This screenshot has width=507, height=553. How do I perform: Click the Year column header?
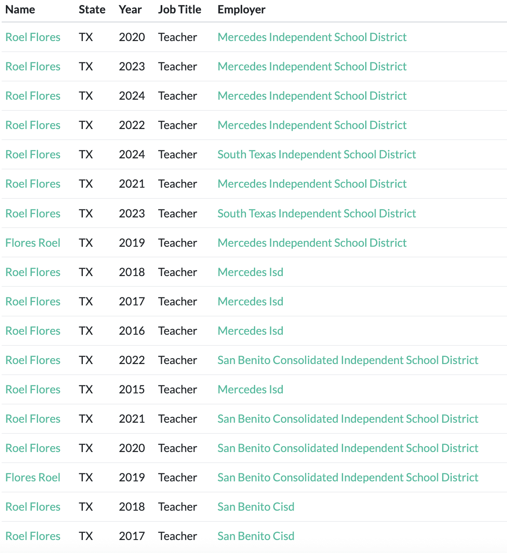130,10
